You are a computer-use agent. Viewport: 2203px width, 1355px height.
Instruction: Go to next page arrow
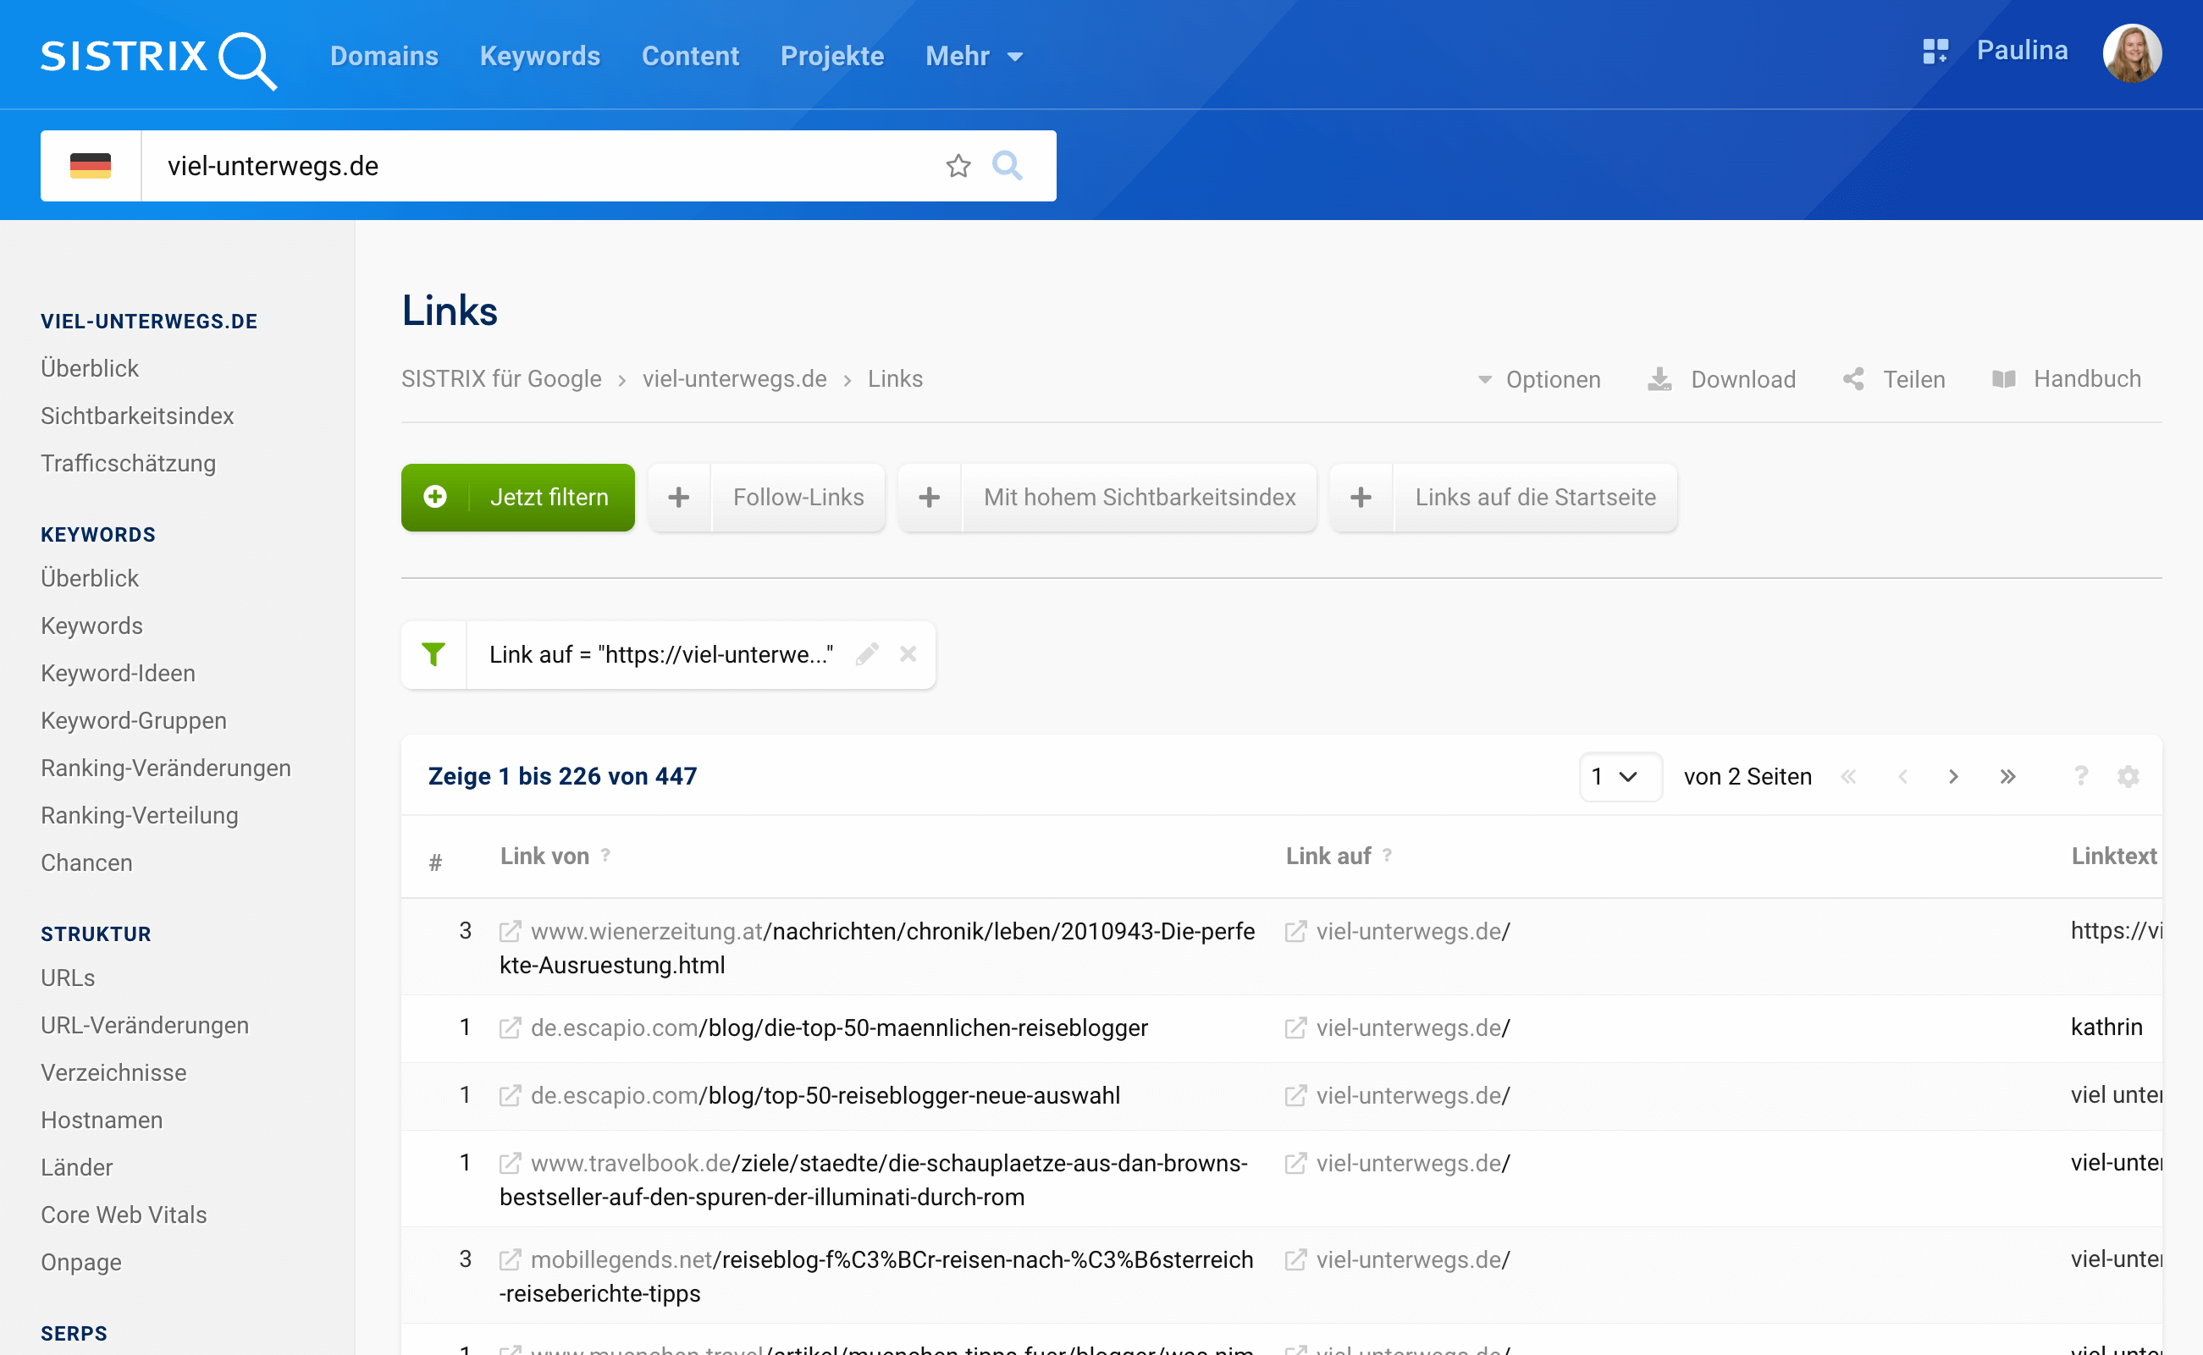[1953, 776]
